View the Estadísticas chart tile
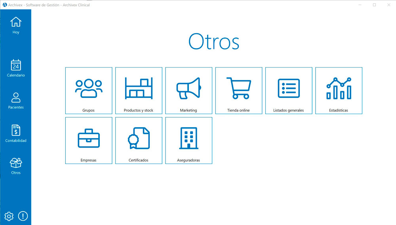Image resolution: width=396 pixels, height=225 pixels. pyautogui.click(x=339, y=91)
